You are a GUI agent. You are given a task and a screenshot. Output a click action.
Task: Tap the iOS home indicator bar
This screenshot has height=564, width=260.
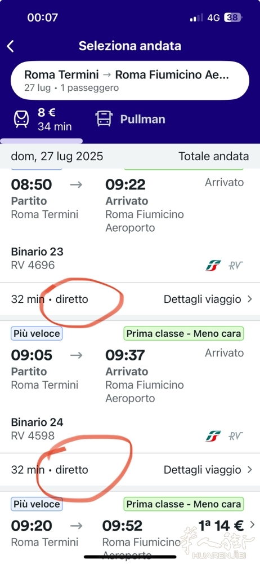pos(130,557)
